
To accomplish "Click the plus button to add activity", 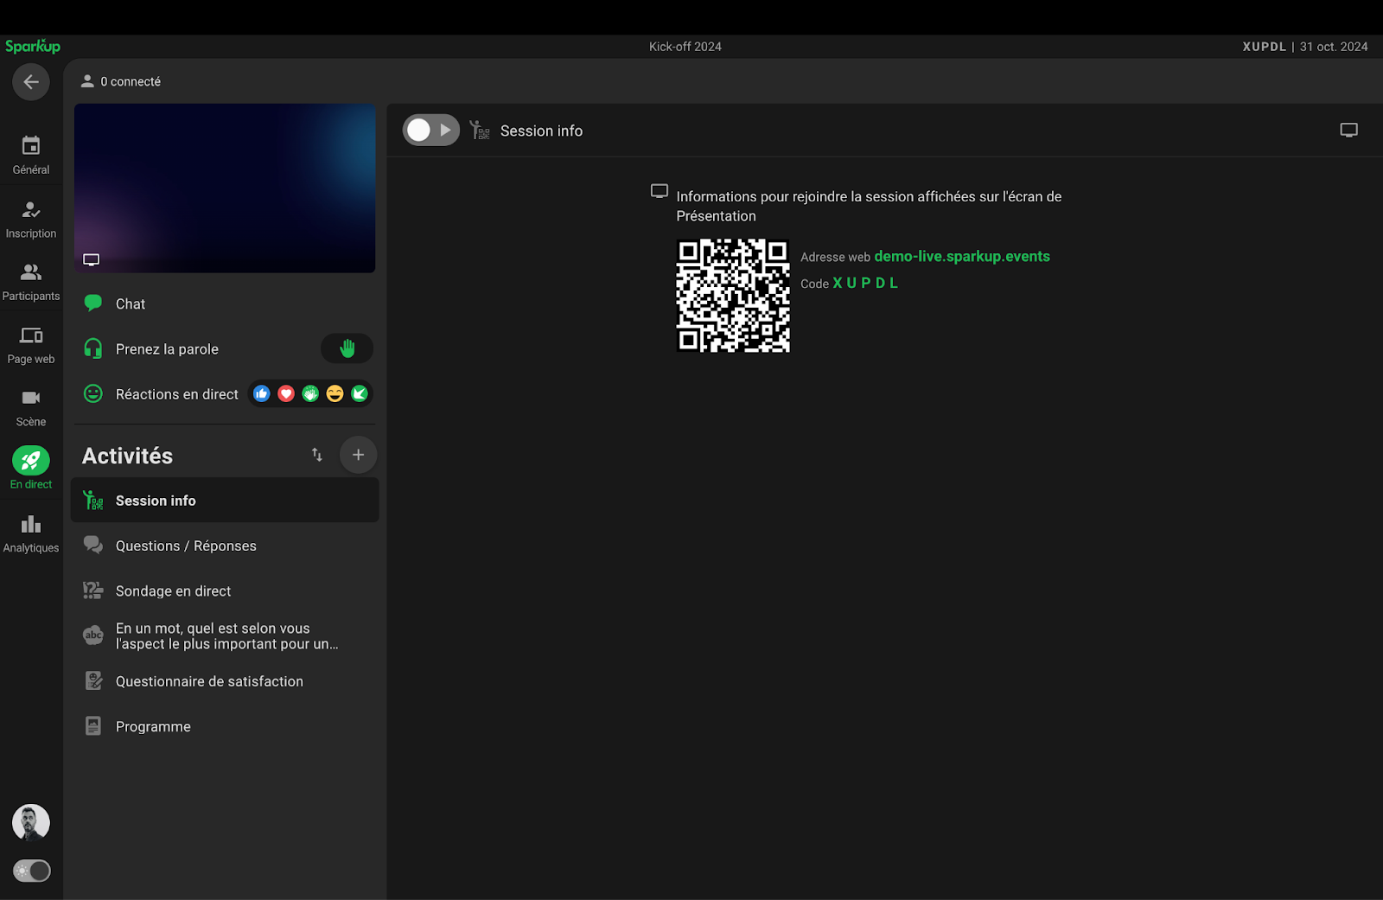I will click(358, 455).
